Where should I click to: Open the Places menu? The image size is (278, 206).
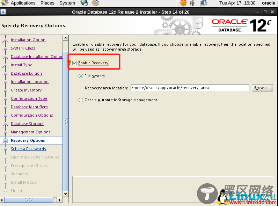[47, 3]
